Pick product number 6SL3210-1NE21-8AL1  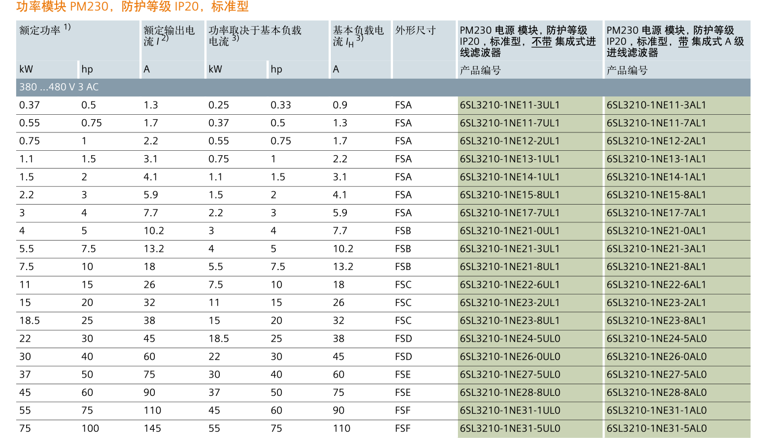(x=657, y=267)
